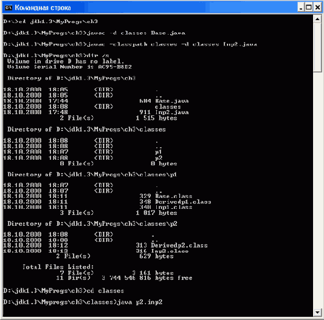Minimize the Командная строка window
Image resolution: width=324 pixels, height=320 pixels.
click(301, 7)
